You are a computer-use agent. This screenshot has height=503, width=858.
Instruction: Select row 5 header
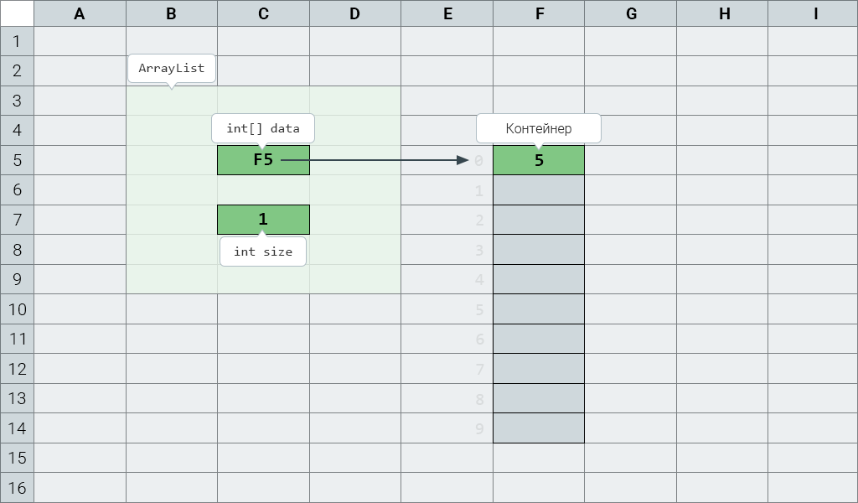(17, 160)
